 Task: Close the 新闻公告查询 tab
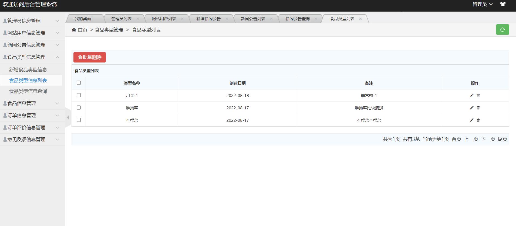pyautogui.click(x=316, y=19)
